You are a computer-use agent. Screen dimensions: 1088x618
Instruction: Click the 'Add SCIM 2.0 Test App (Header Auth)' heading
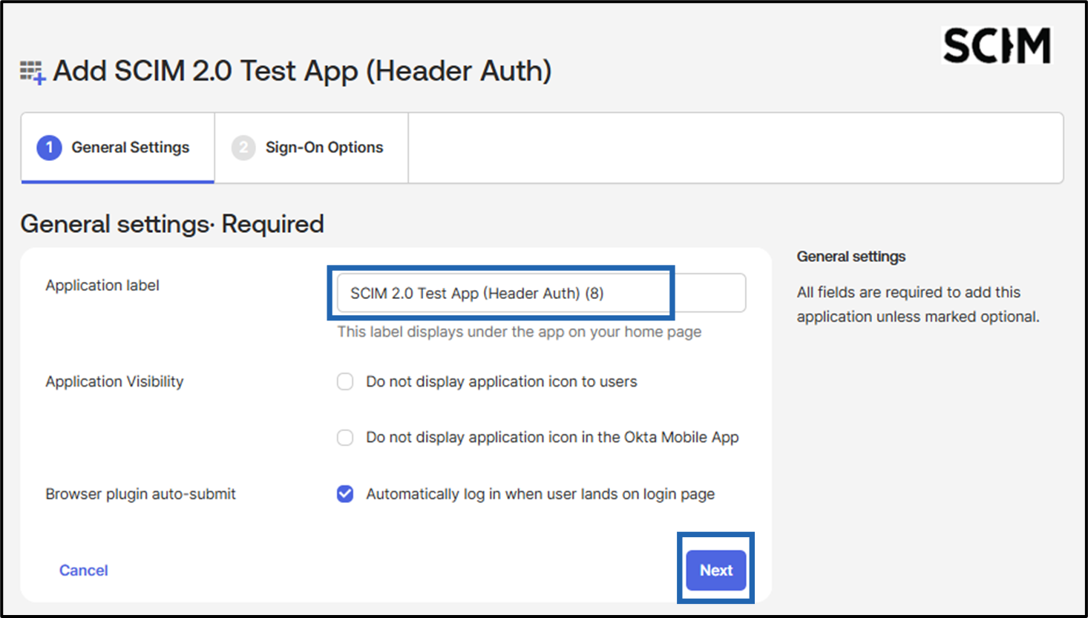point(302,71)
